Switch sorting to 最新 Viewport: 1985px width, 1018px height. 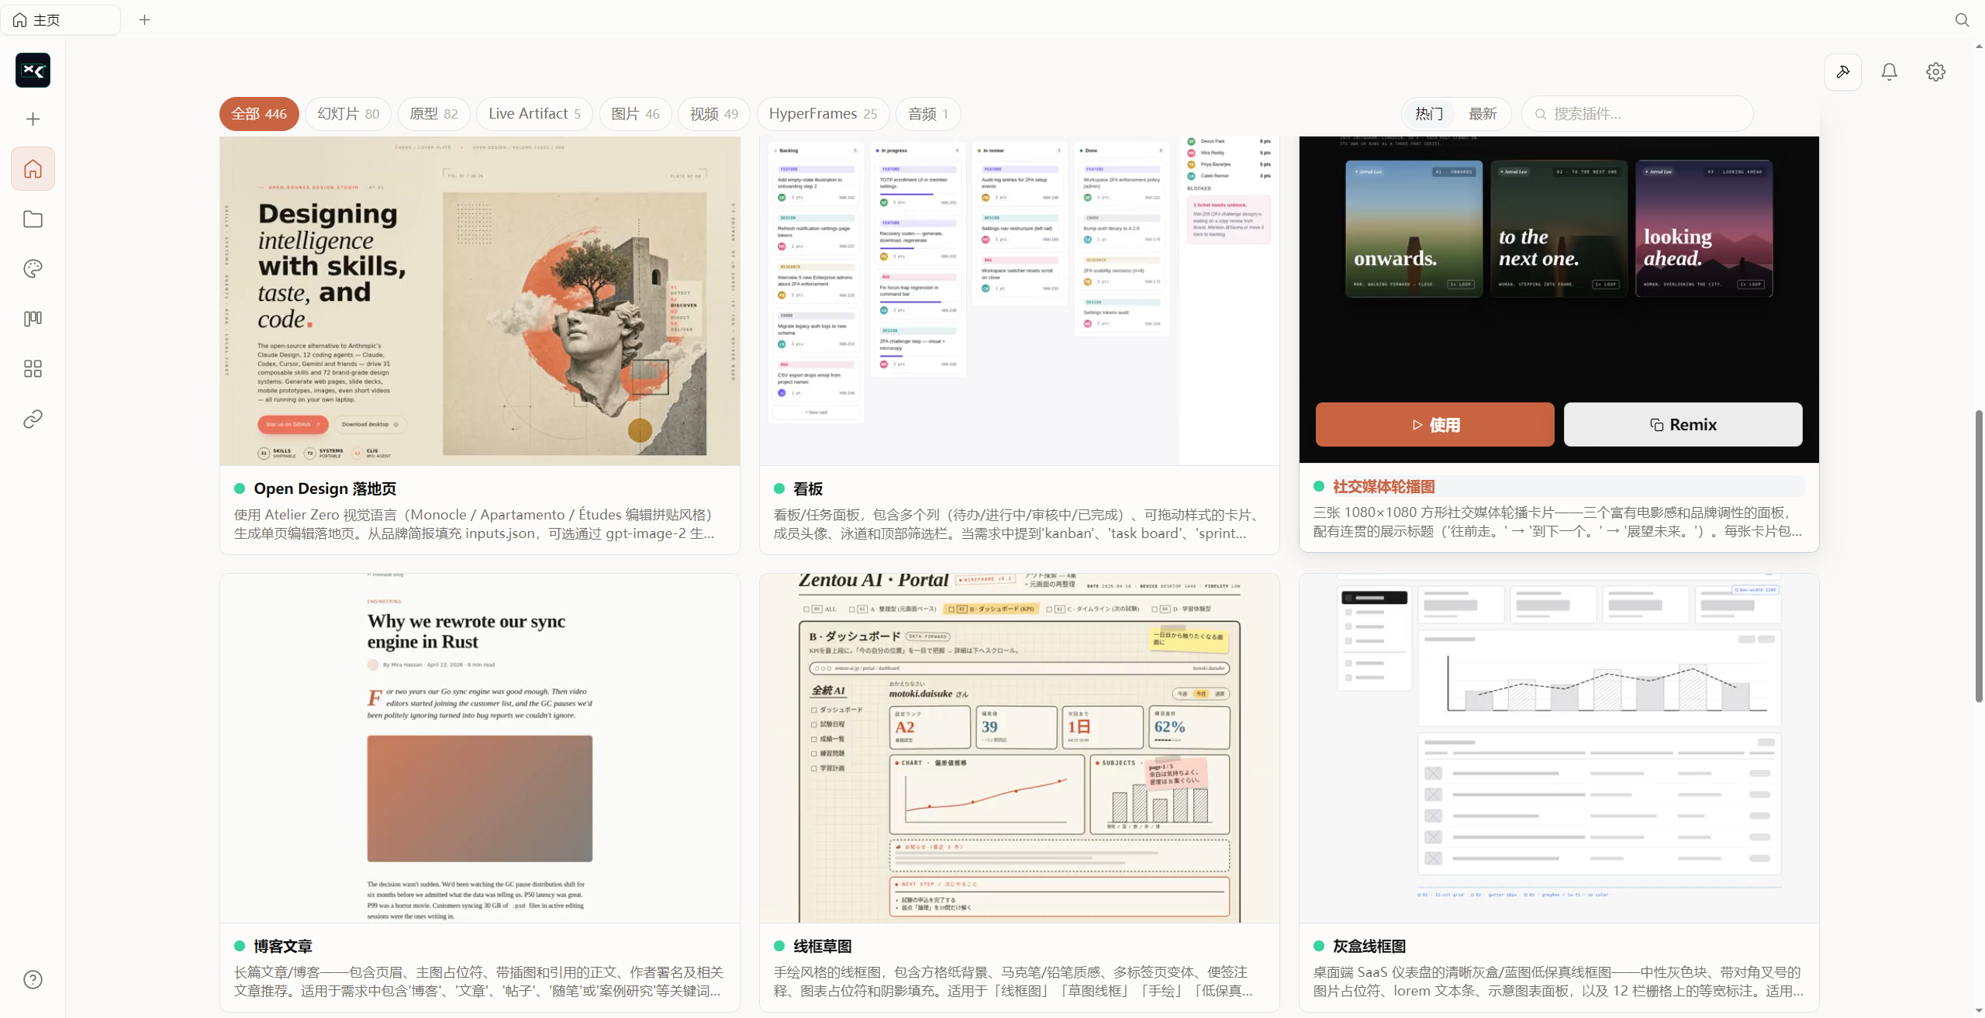(x=1483, y=114)
